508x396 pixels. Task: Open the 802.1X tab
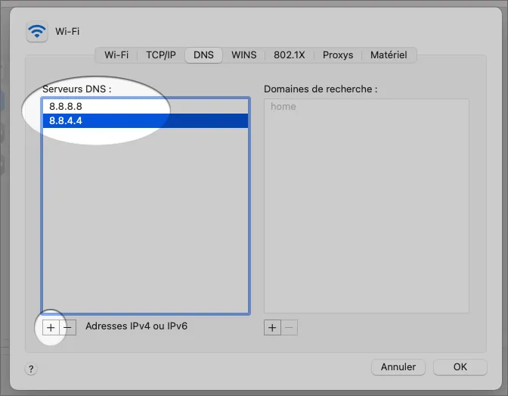click(x=290, y=55)
